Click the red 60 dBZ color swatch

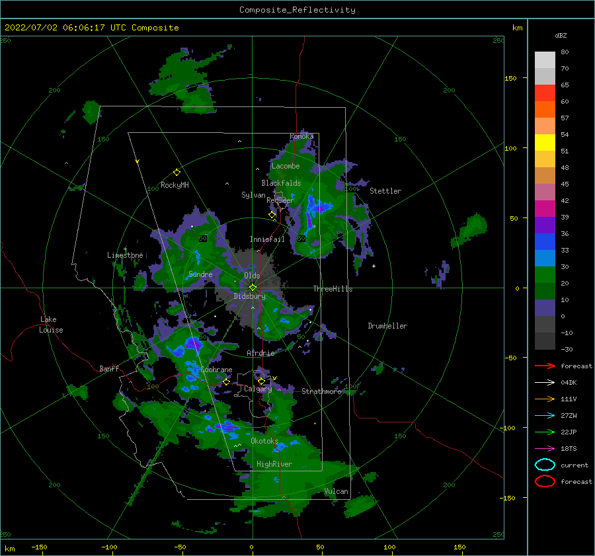coord(545,93)
